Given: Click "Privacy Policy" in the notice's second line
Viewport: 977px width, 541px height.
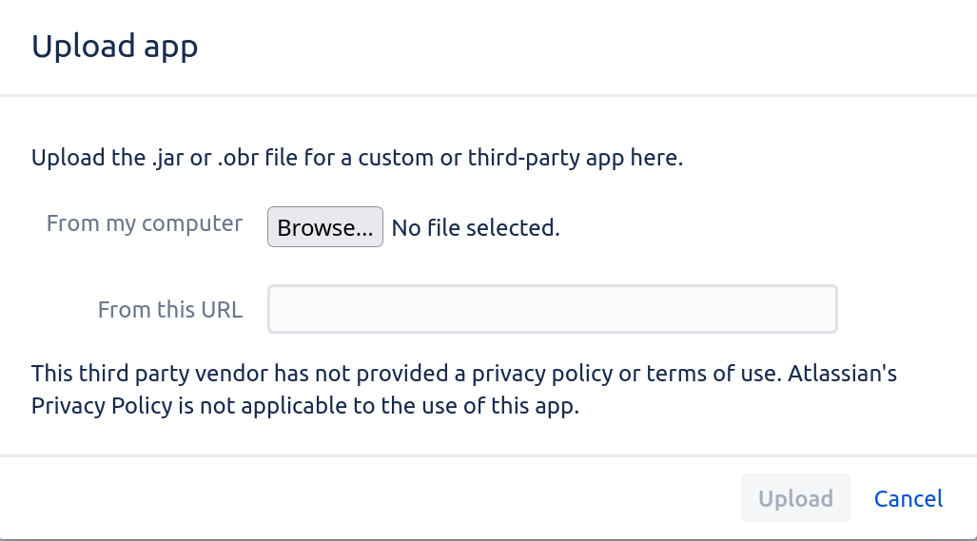Looking at the screenshot, I should click(x=102, y=406).
